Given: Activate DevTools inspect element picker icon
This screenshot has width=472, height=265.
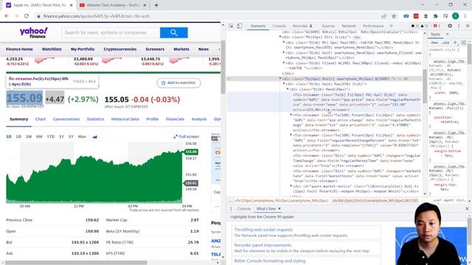Looking at the screenshot, I should pyautogui.click(x=231, y=26).
